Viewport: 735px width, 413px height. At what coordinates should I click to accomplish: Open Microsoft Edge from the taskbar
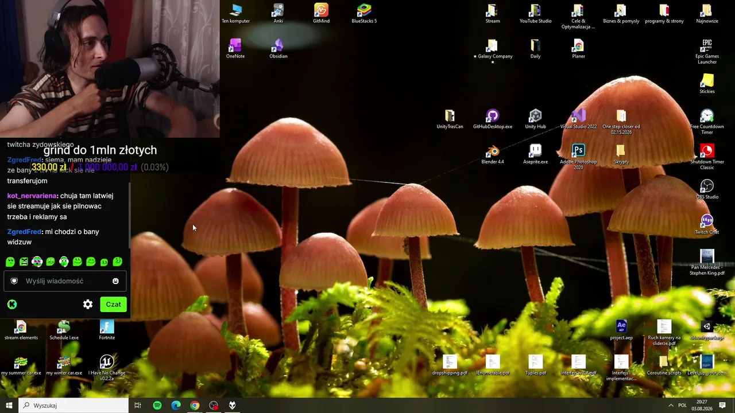point(176,406)
